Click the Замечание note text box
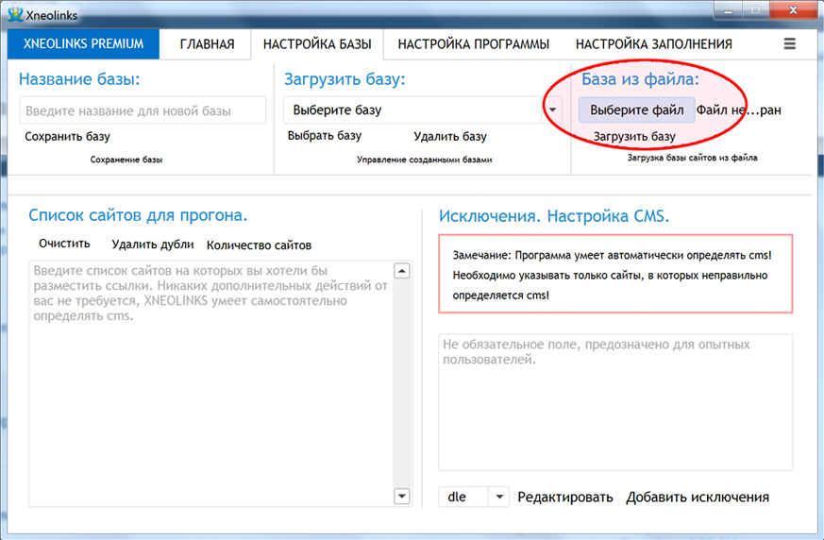824x540 pixels. point(615,274)
